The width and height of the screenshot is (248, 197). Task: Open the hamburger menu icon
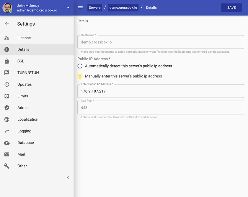point(80,8)
